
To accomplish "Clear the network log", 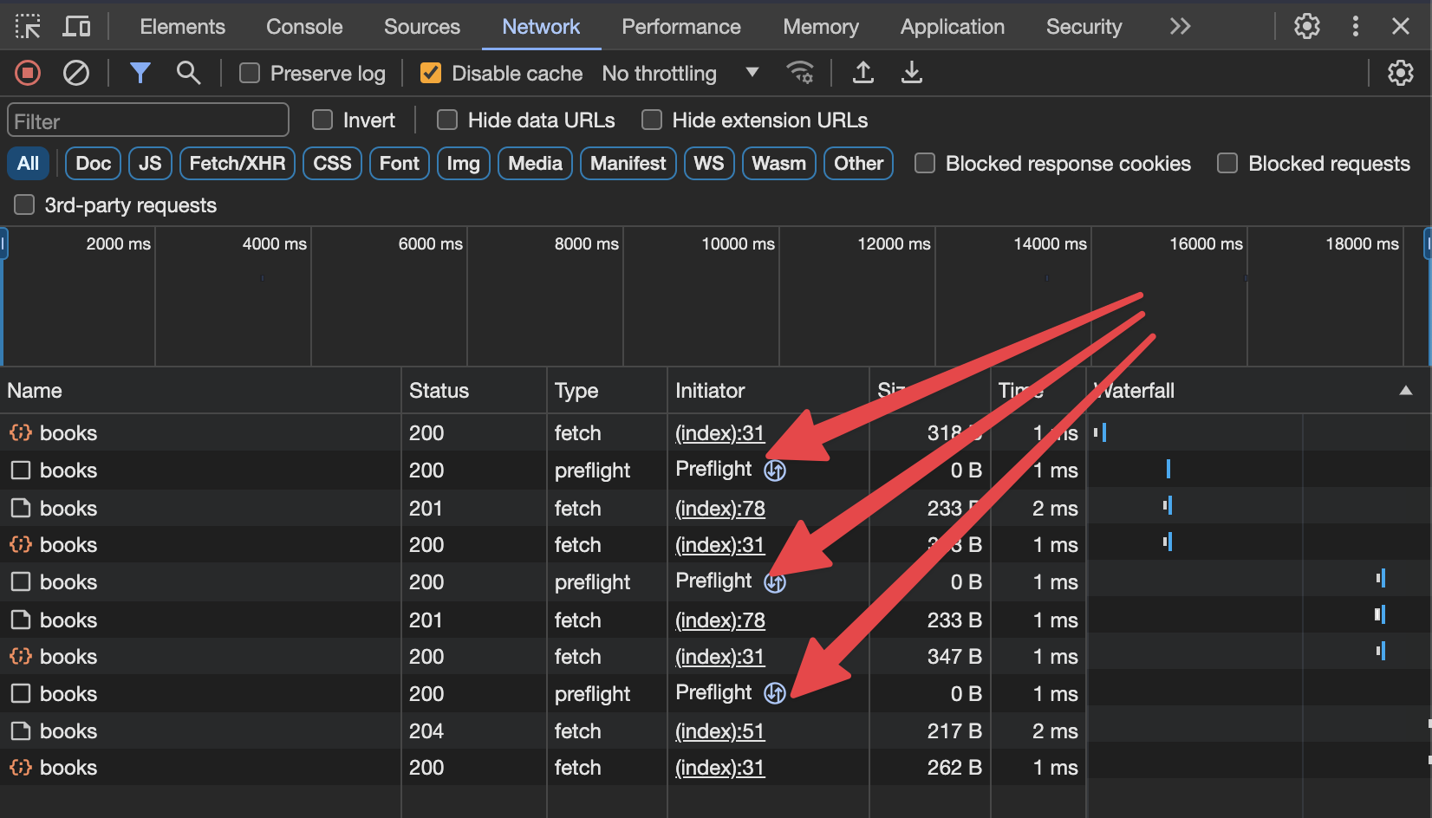I will tap(76, 73).
